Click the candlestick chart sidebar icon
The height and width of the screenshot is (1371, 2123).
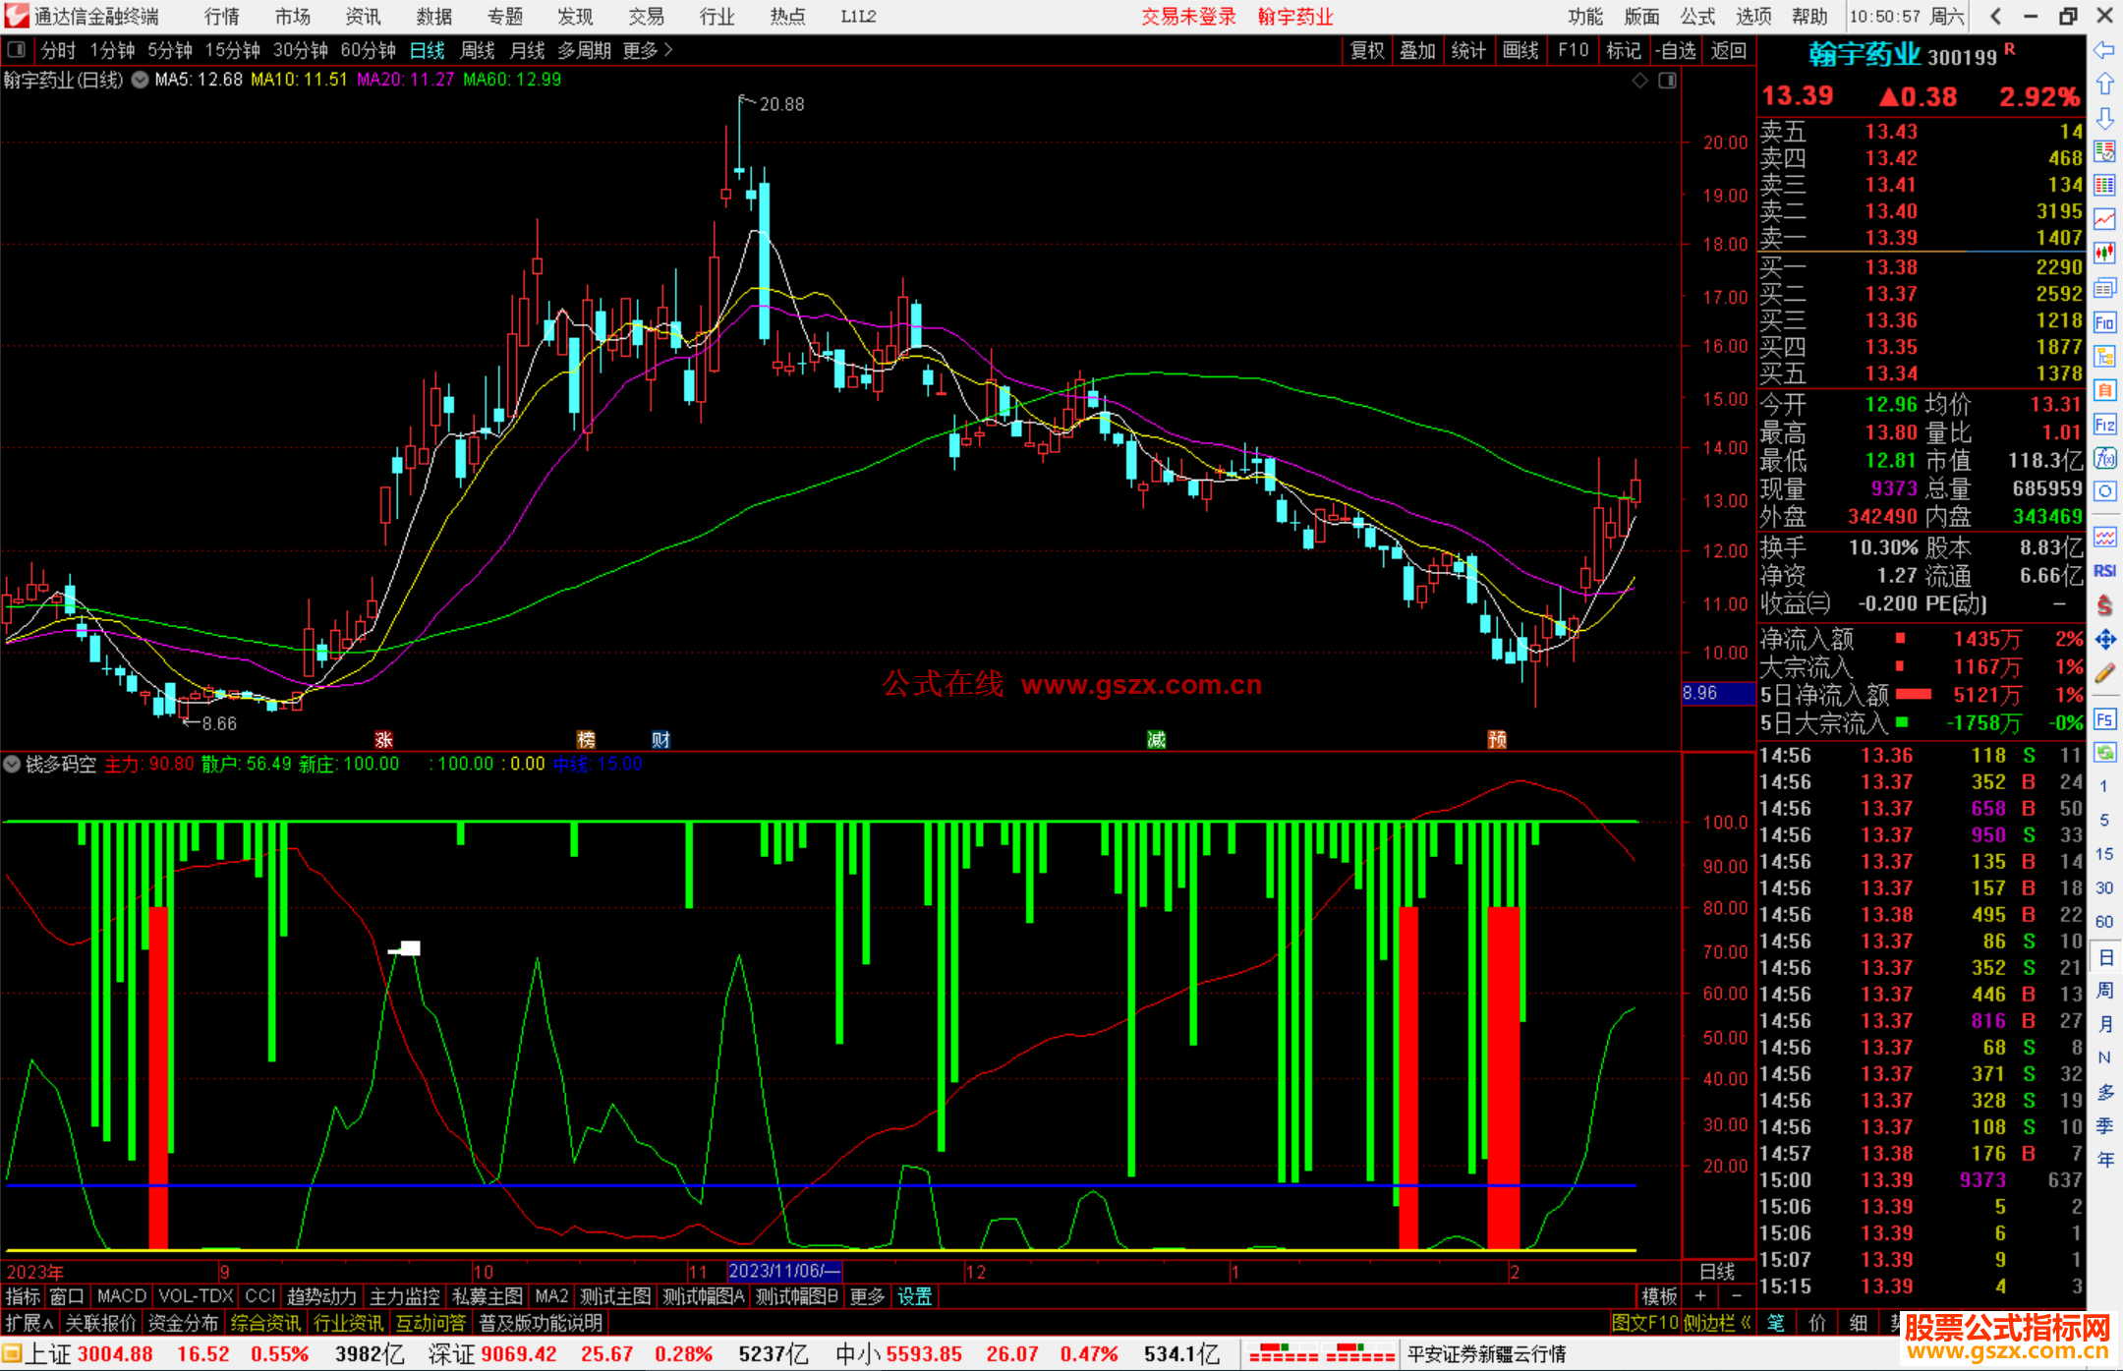tap(2104, 254)
